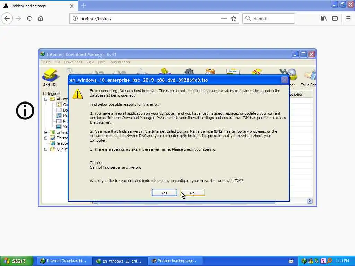This screenshot has width=355, height=266.
Task: Go to the Firefox home page
Action: (41, 18)
